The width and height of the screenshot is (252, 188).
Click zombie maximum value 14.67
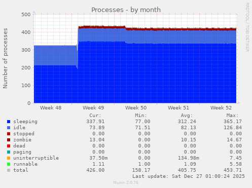[x=234, y=140]
